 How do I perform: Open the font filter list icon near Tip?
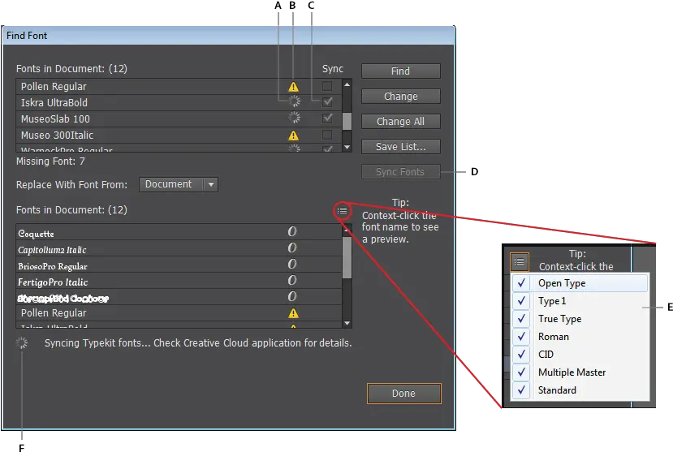tap(342, 210)
